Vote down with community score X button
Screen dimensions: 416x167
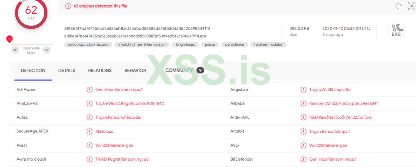(x=15, y=50)
